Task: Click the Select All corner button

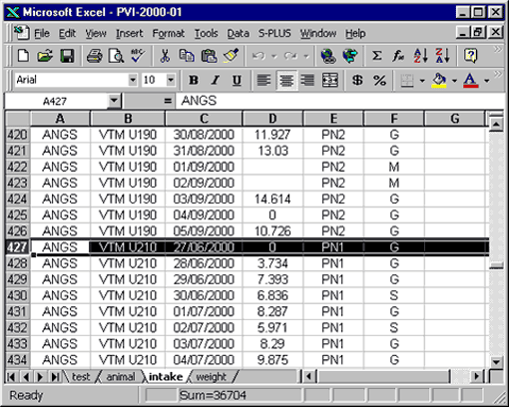Action: pyautogui.click(x=18, y=119)
